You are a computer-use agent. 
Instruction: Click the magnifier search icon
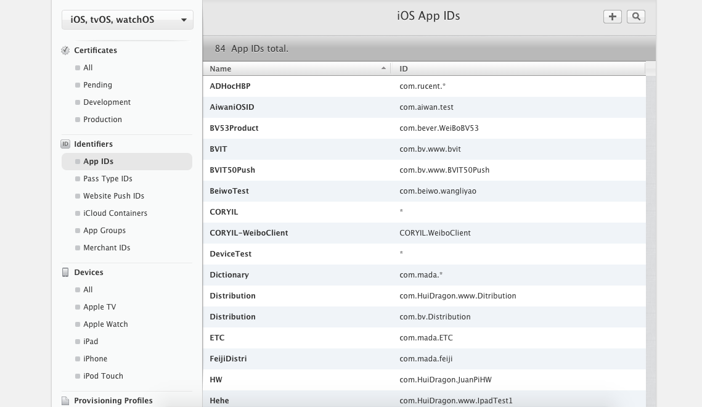click(636, 17)
